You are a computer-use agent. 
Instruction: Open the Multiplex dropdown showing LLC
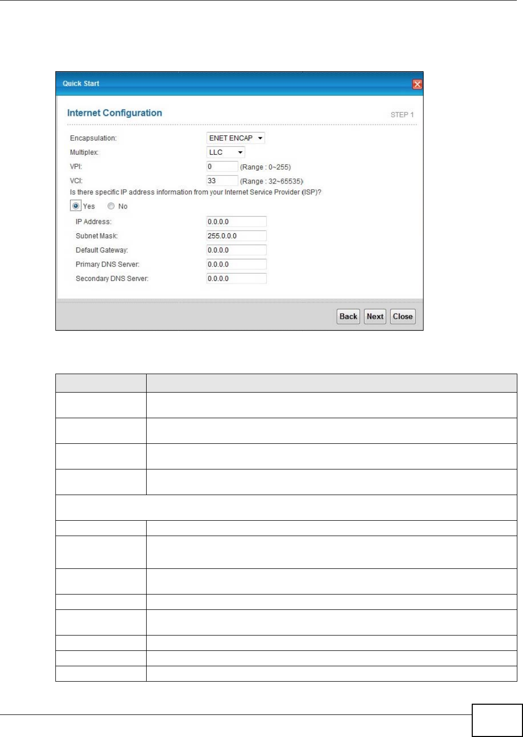click(226, 152)
